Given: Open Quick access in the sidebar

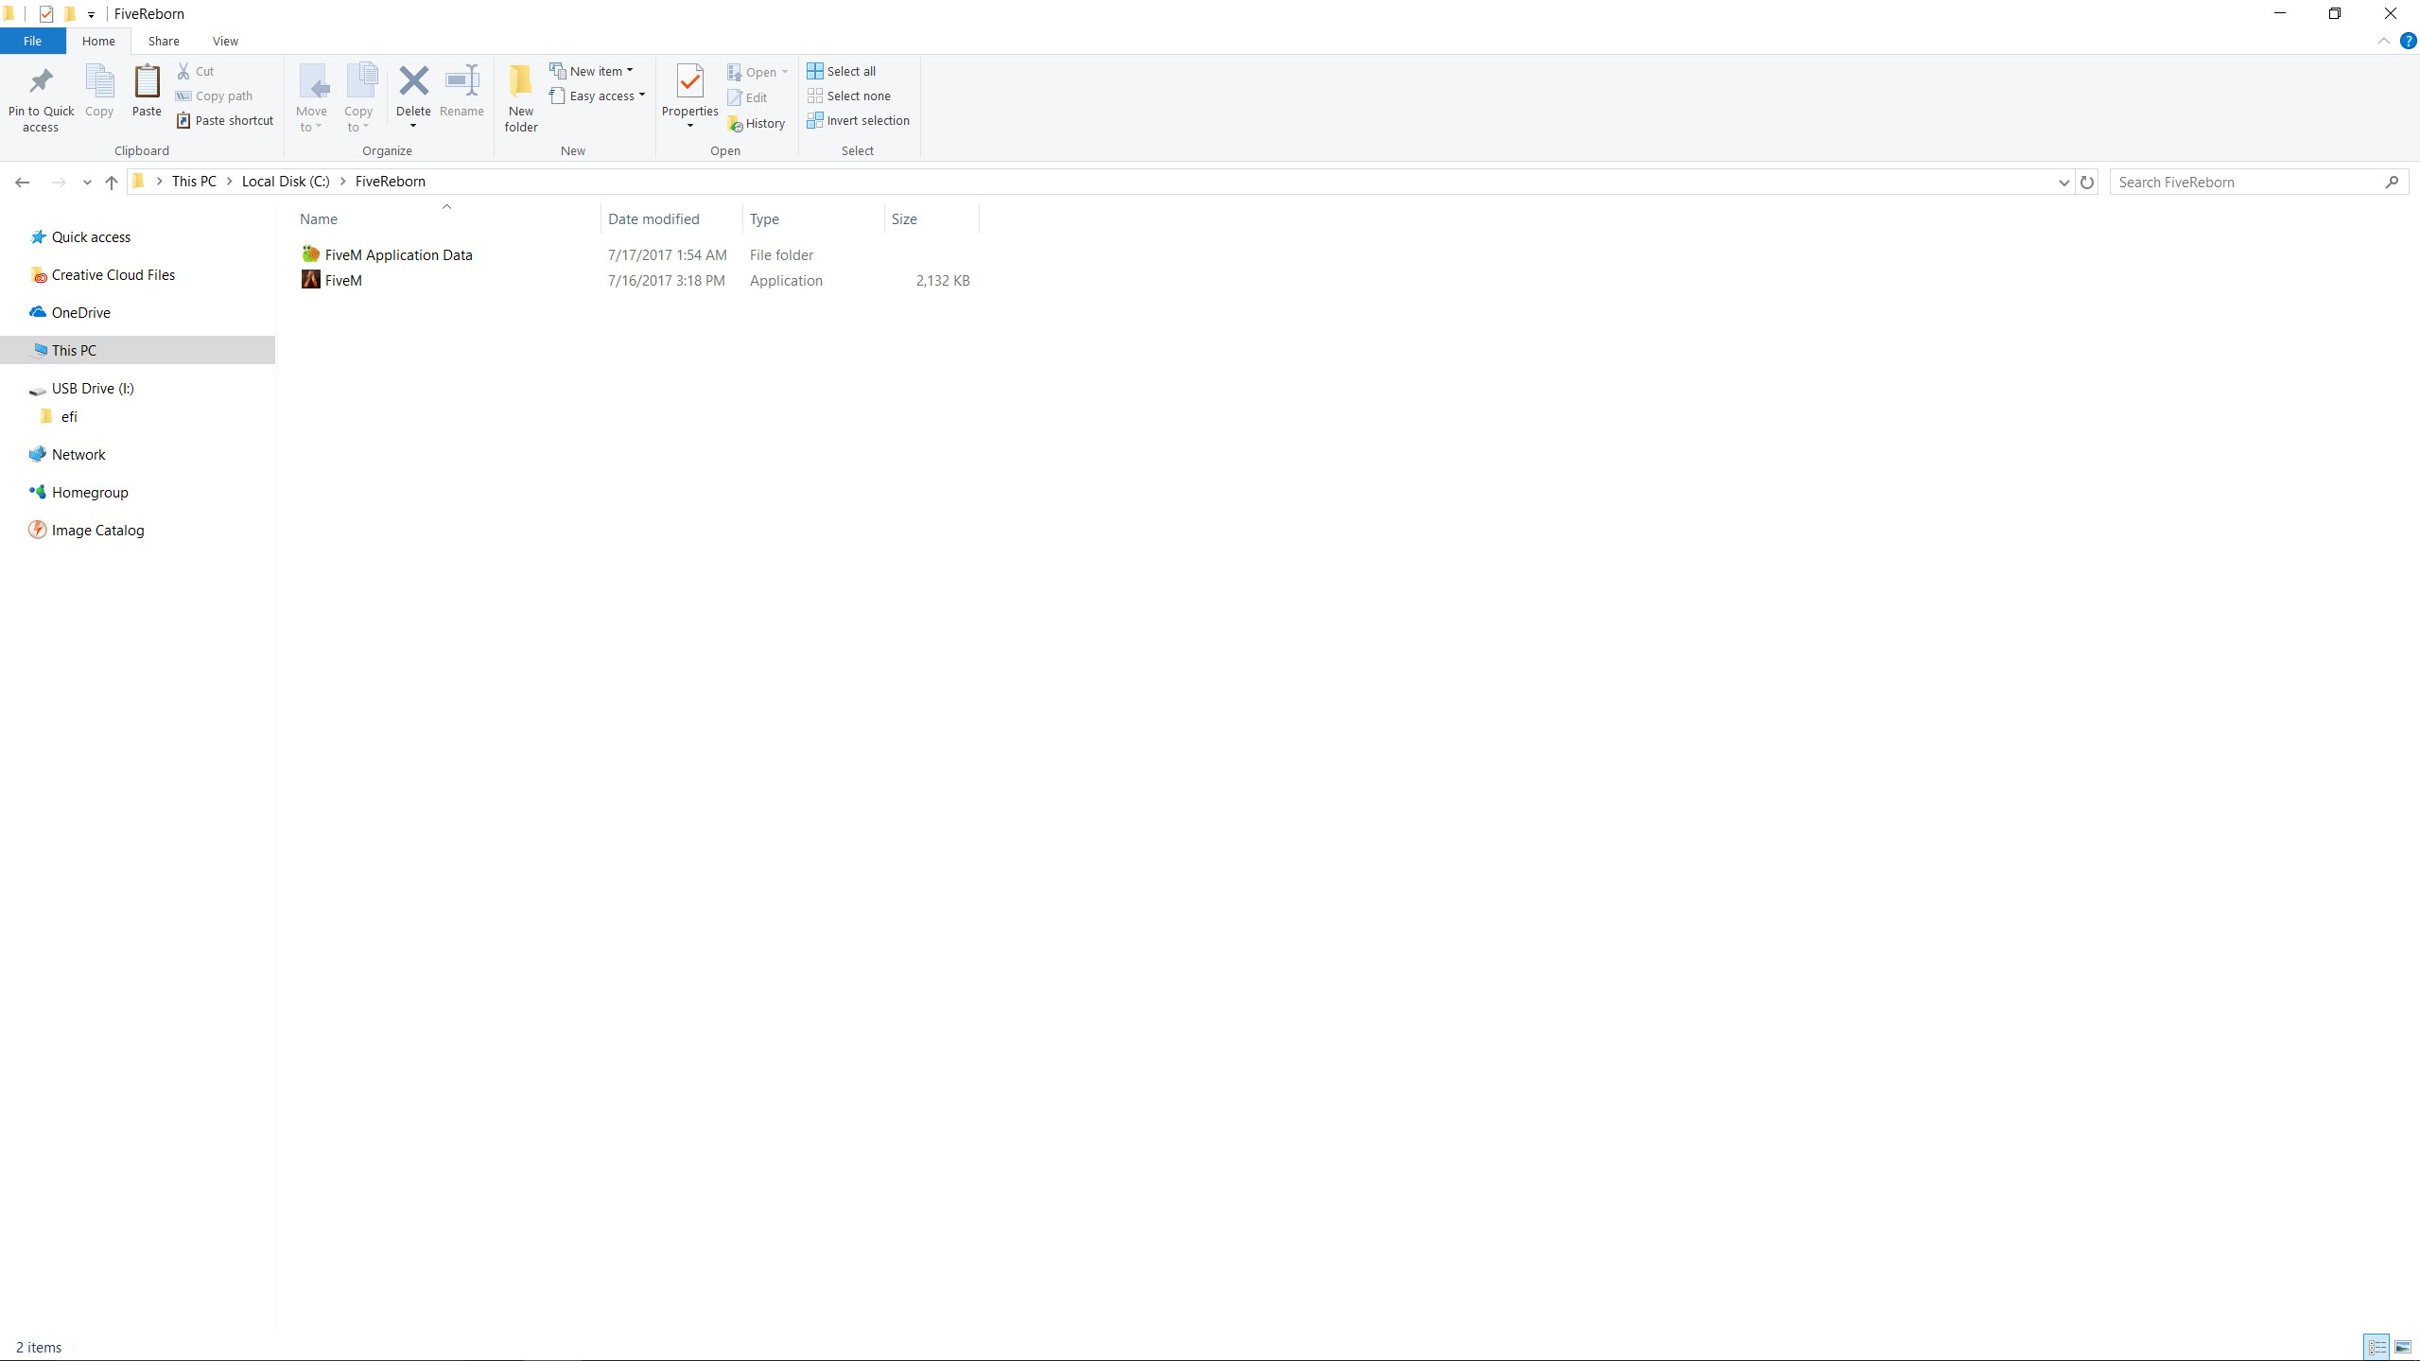Looking at the screenshot, I should (91, 236).
